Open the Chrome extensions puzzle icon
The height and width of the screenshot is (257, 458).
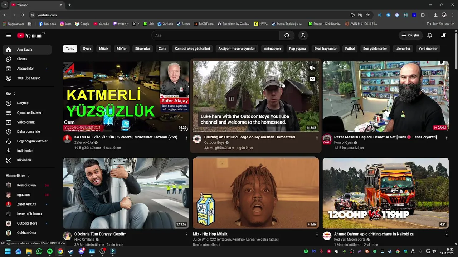pyautogui.click(x=423, y=15)
